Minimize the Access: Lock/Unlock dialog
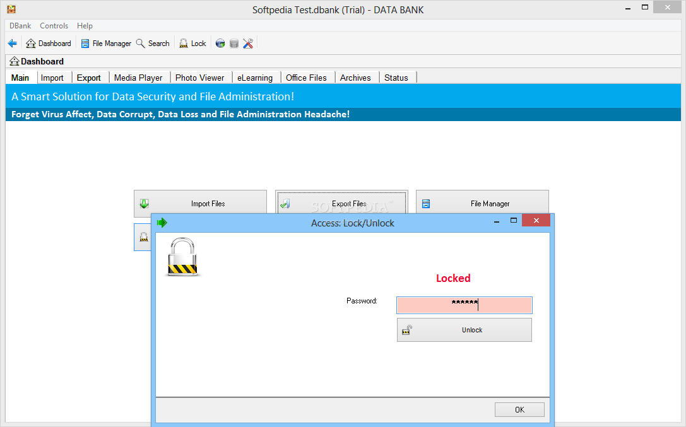Viewport: 686px width, 427px height. click(x=497, y=221)
